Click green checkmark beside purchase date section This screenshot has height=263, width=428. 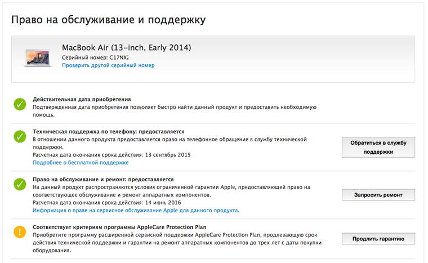20,104
